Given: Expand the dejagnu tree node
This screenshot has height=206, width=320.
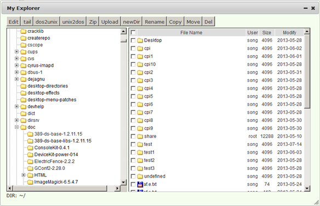Looking at the screenshot, I should (17, 79).
